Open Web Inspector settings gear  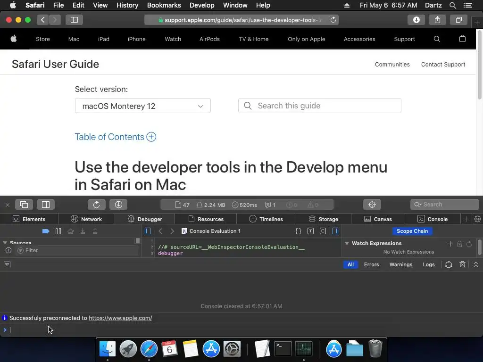(x=477, y=219)
